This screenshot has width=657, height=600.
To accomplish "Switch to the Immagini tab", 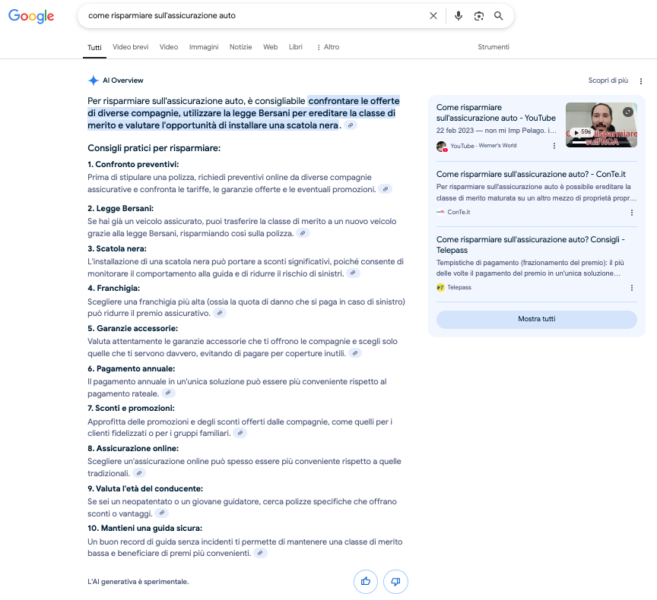I will click(204, 47).
